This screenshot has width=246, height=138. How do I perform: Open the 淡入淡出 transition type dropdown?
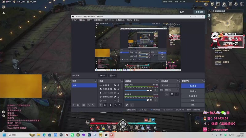pos(170,86)
